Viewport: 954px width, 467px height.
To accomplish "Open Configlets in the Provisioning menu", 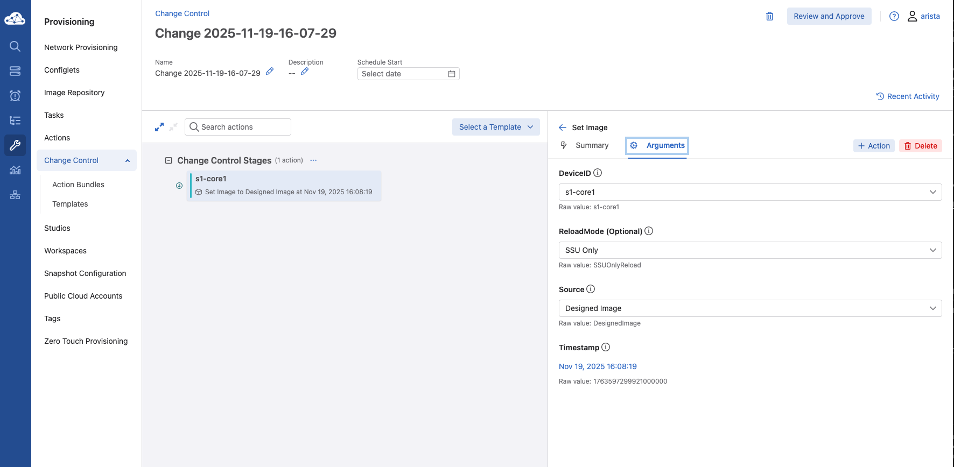I will pyautogui.click(x=62, y=70).
